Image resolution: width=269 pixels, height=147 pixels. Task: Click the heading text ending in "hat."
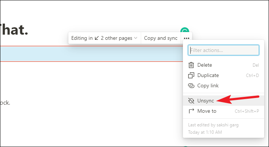click(x=14, y=30)
